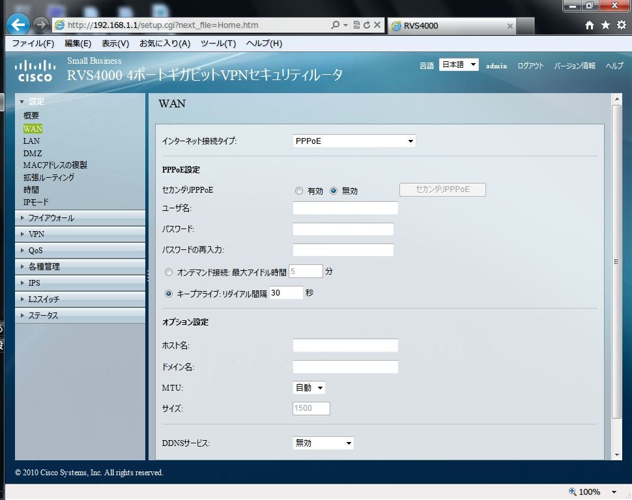632x500 pixels.
Task: Open the 概要 sidebar page
Action: (31, 116)
